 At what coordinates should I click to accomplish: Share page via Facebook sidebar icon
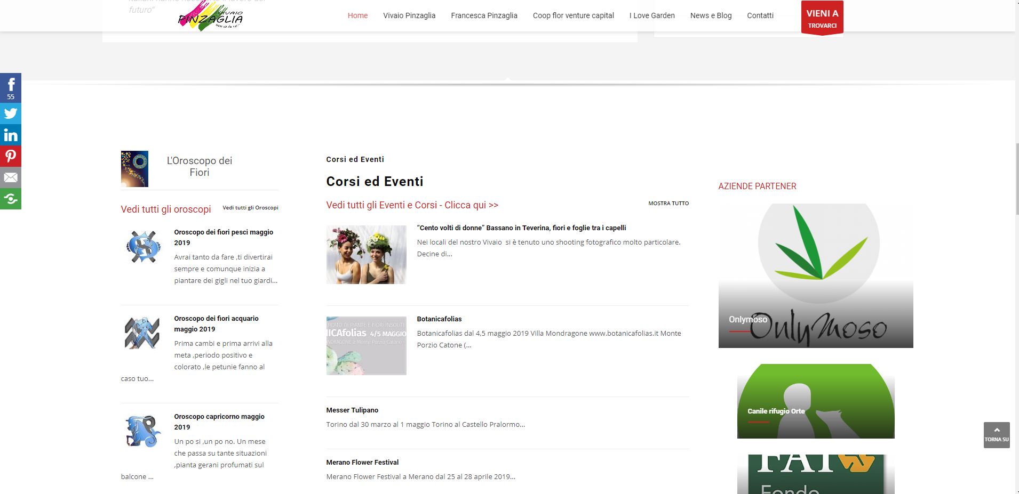[11, 87]
